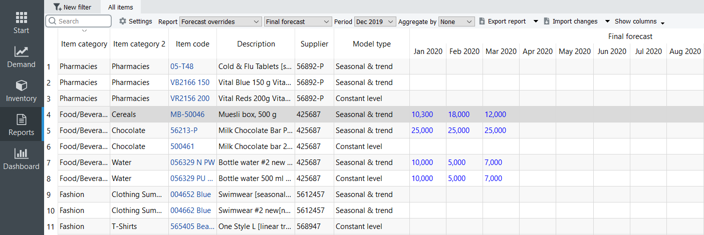Open the Dashboard view

click(x=21, y=159)
